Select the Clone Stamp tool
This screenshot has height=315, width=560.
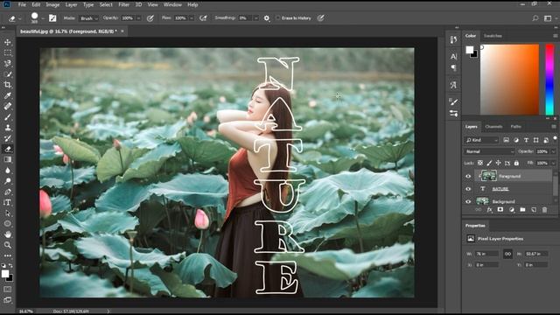coord(8,128)
